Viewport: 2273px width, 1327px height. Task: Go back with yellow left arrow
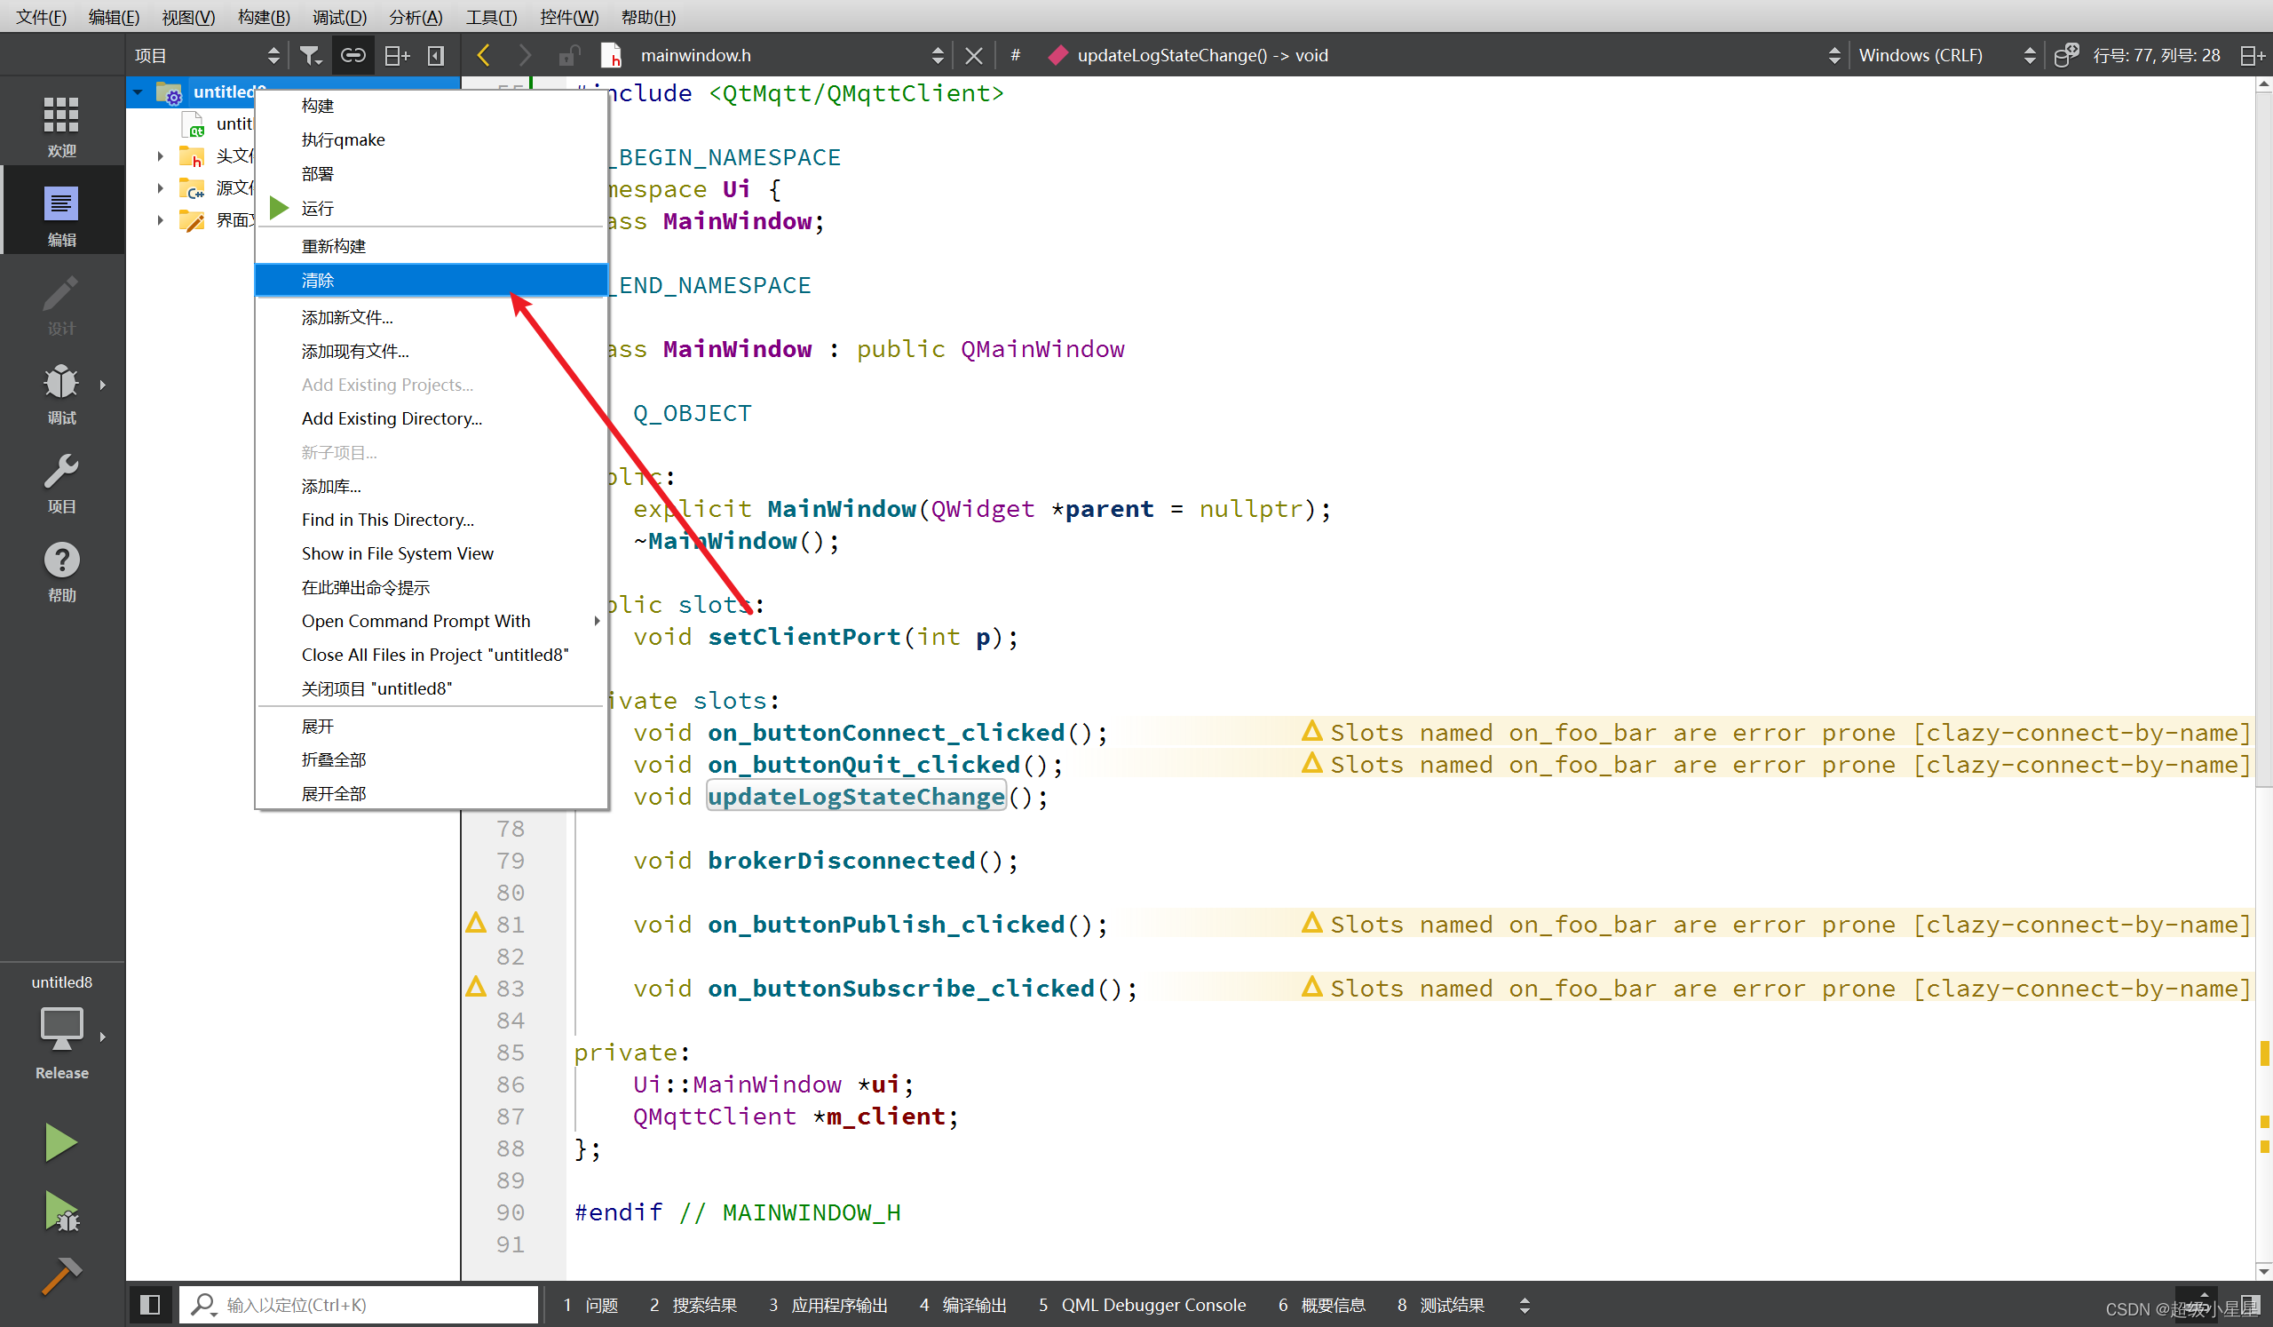[484, 56]
